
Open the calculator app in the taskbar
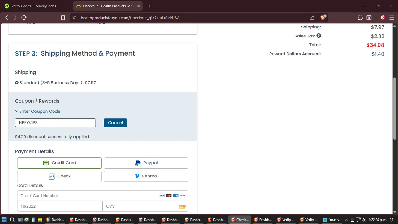click(33, 220)
